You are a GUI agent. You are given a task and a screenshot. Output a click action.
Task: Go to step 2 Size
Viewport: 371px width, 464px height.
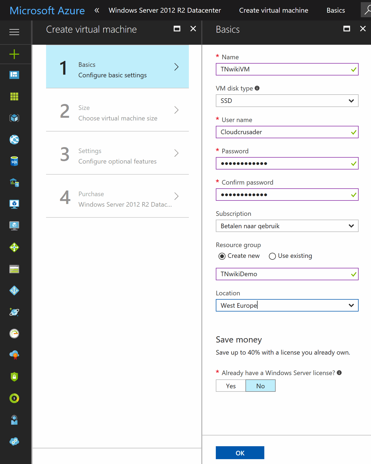(117, 110)
